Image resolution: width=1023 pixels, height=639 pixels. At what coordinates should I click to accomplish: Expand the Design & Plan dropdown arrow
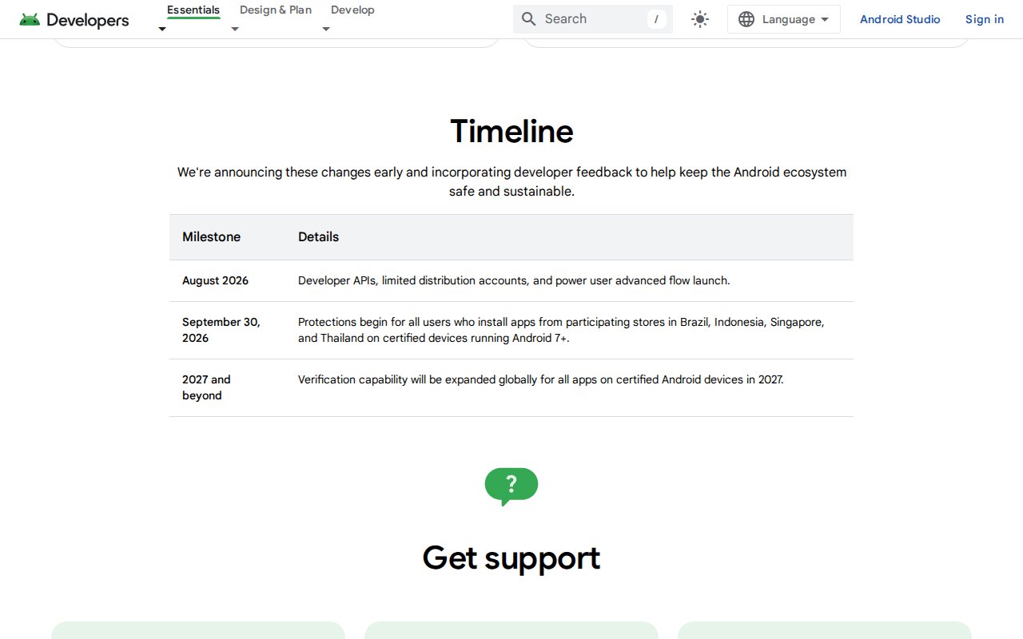click(x=235, y=30)
